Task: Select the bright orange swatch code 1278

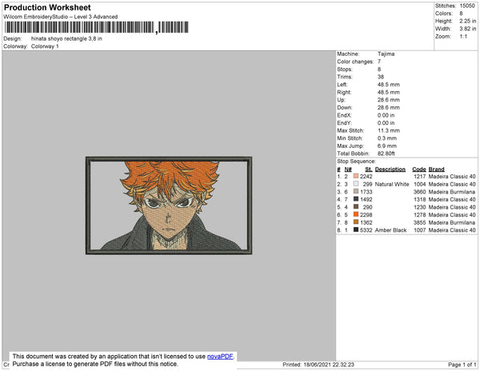Action: (356, 214)
